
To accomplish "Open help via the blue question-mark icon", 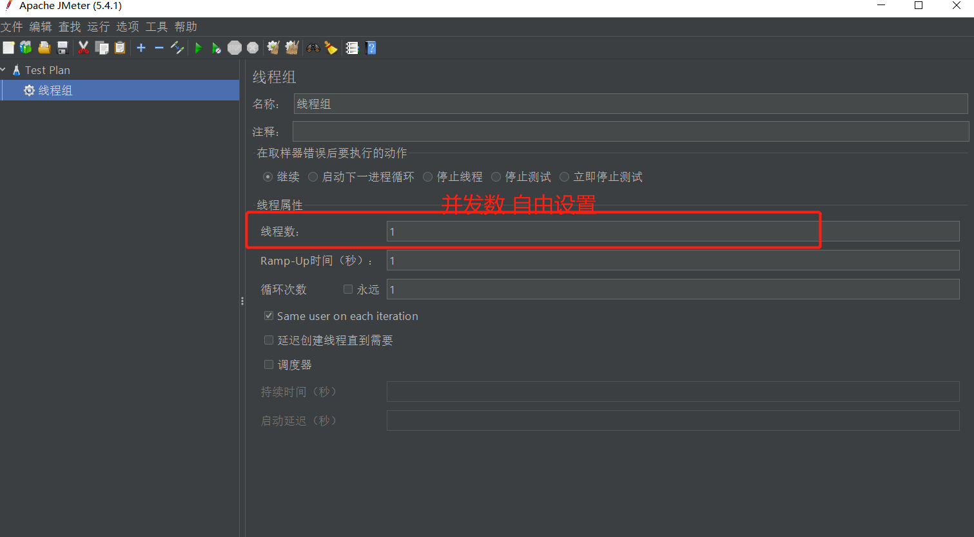I will [x=371, y=48].
